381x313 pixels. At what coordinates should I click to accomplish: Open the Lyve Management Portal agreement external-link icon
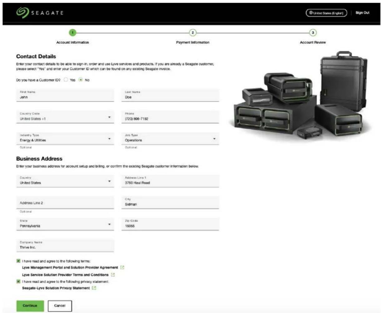[122, 267]
